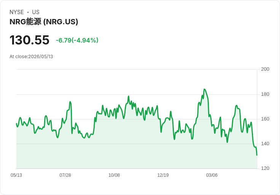This screenshot has height=195, width=280.
Task: Click the 120 y-axis label
Action: [265, 168]
